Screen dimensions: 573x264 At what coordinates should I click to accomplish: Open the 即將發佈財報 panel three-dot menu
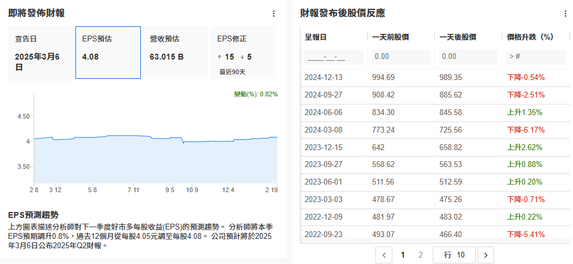[x=274, y=13]
